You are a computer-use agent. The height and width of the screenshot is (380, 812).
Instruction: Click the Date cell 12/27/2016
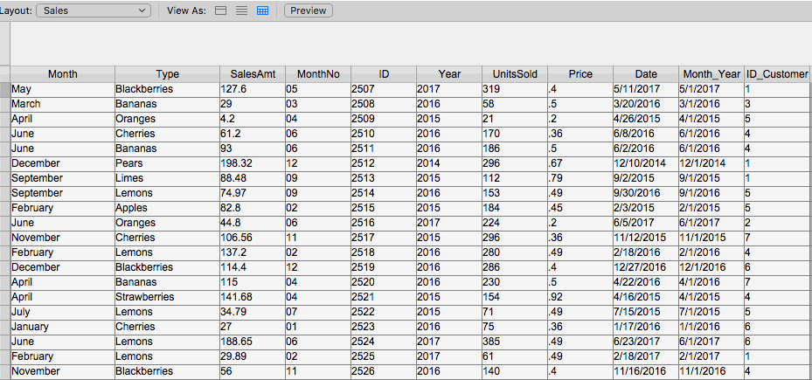646,267
